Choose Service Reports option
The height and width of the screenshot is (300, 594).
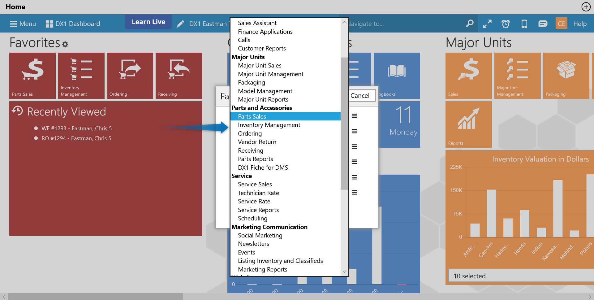pos(286,210)
